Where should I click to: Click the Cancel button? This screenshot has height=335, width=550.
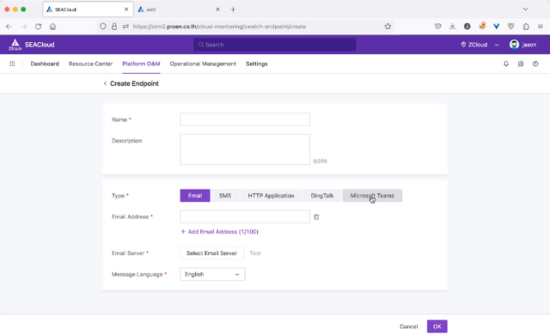click(x=409, y=326)
